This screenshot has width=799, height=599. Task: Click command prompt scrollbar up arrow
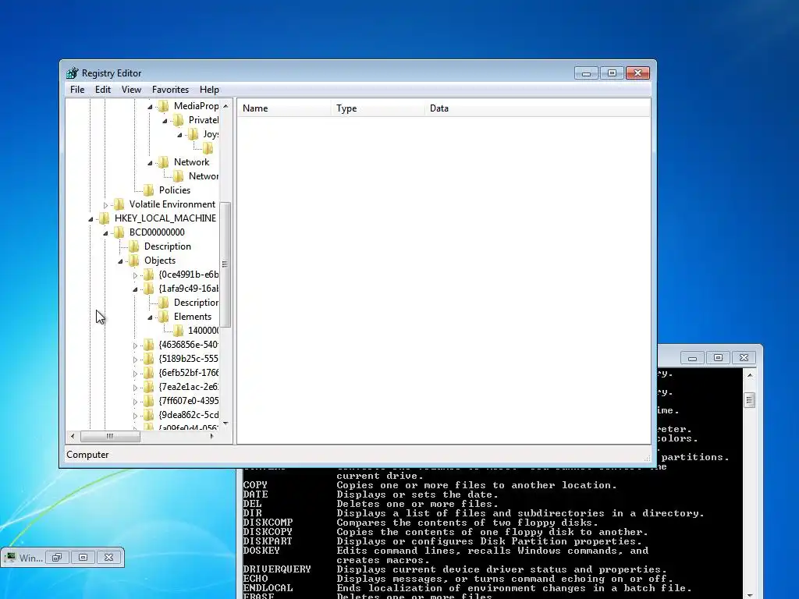(750, 375)
